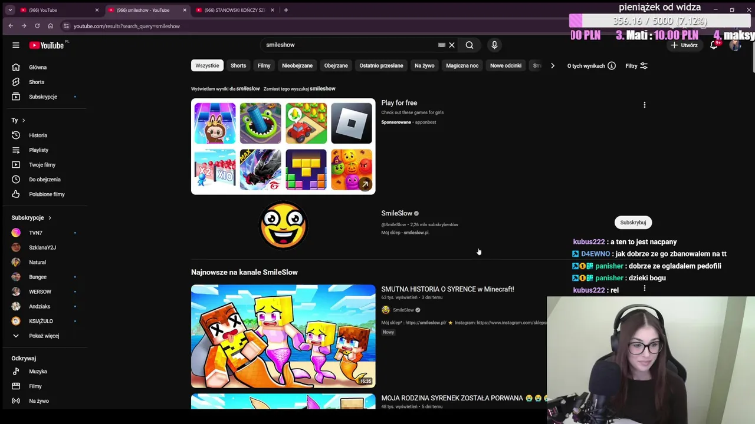Image resolution: width=755 pixels, height=424 pixels.
Task: Click the YouTube logo
Action: click(x=47, y=45)
